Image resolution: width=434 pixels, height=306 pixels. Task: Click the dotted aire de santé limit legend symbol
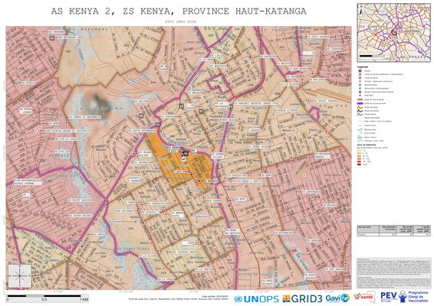click(360, 99)
